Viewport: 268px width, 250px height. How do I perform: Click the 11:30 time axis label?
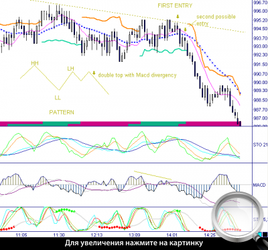(x=59, y=235)
